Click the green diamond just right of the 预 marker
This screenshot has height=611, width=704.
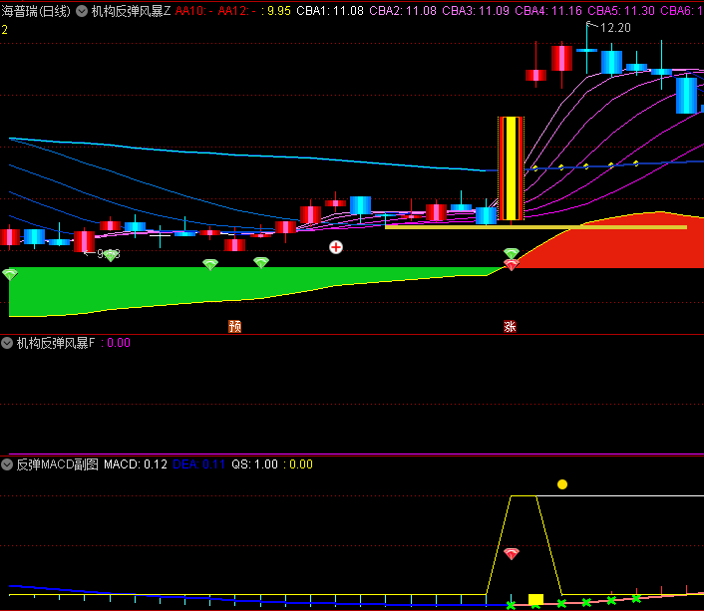261,262
